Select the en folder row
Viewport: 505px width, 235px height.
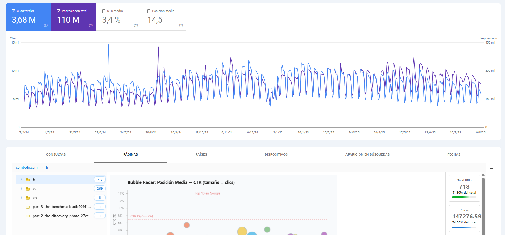pos(61,198)
